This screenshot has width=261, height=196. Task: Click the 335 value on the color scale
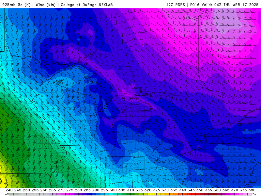click(174, 190)
